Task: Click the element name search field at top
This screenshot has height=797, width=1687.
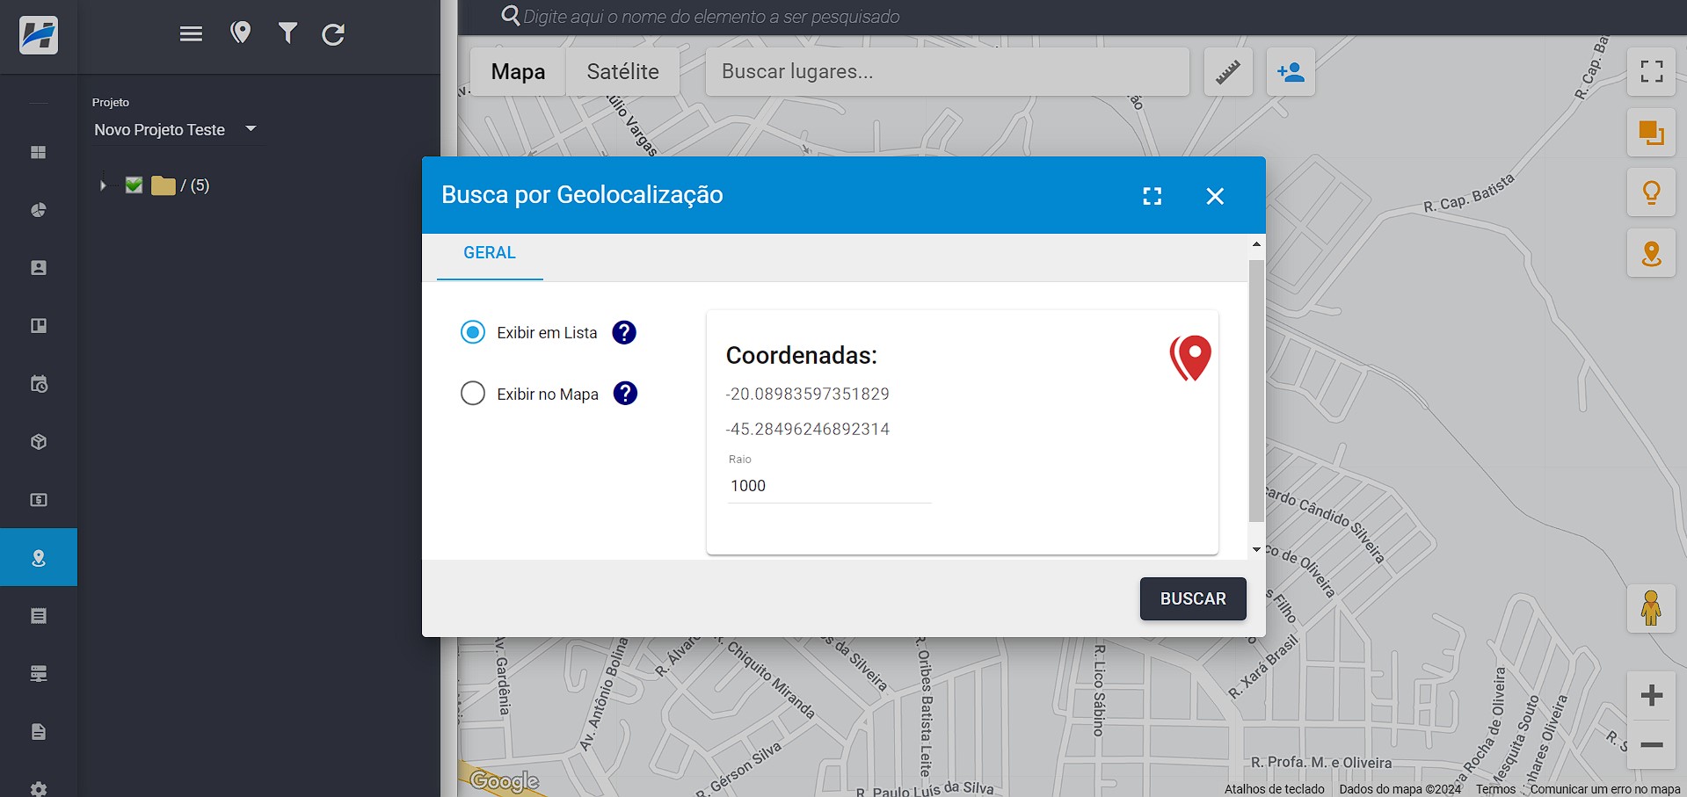Action: tap(711, 17)
